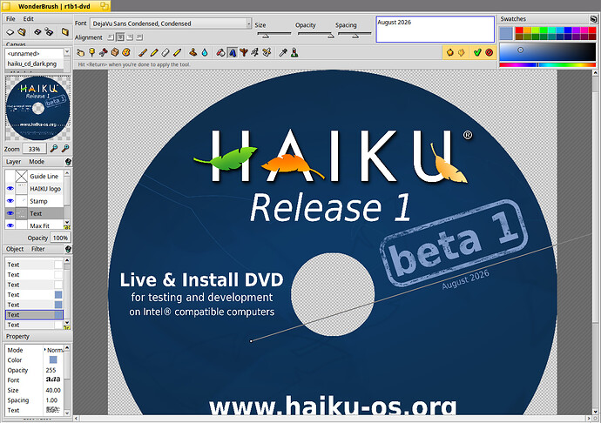This screenshot has width=601, height=423.
Task: Click the Open file folder icon
Action: 22,32
